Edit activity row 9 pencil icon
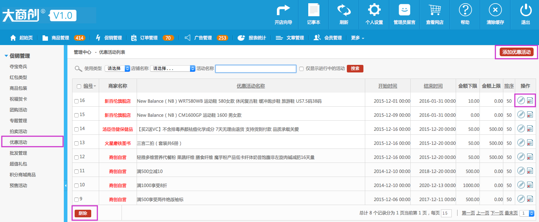 [521, 199]
